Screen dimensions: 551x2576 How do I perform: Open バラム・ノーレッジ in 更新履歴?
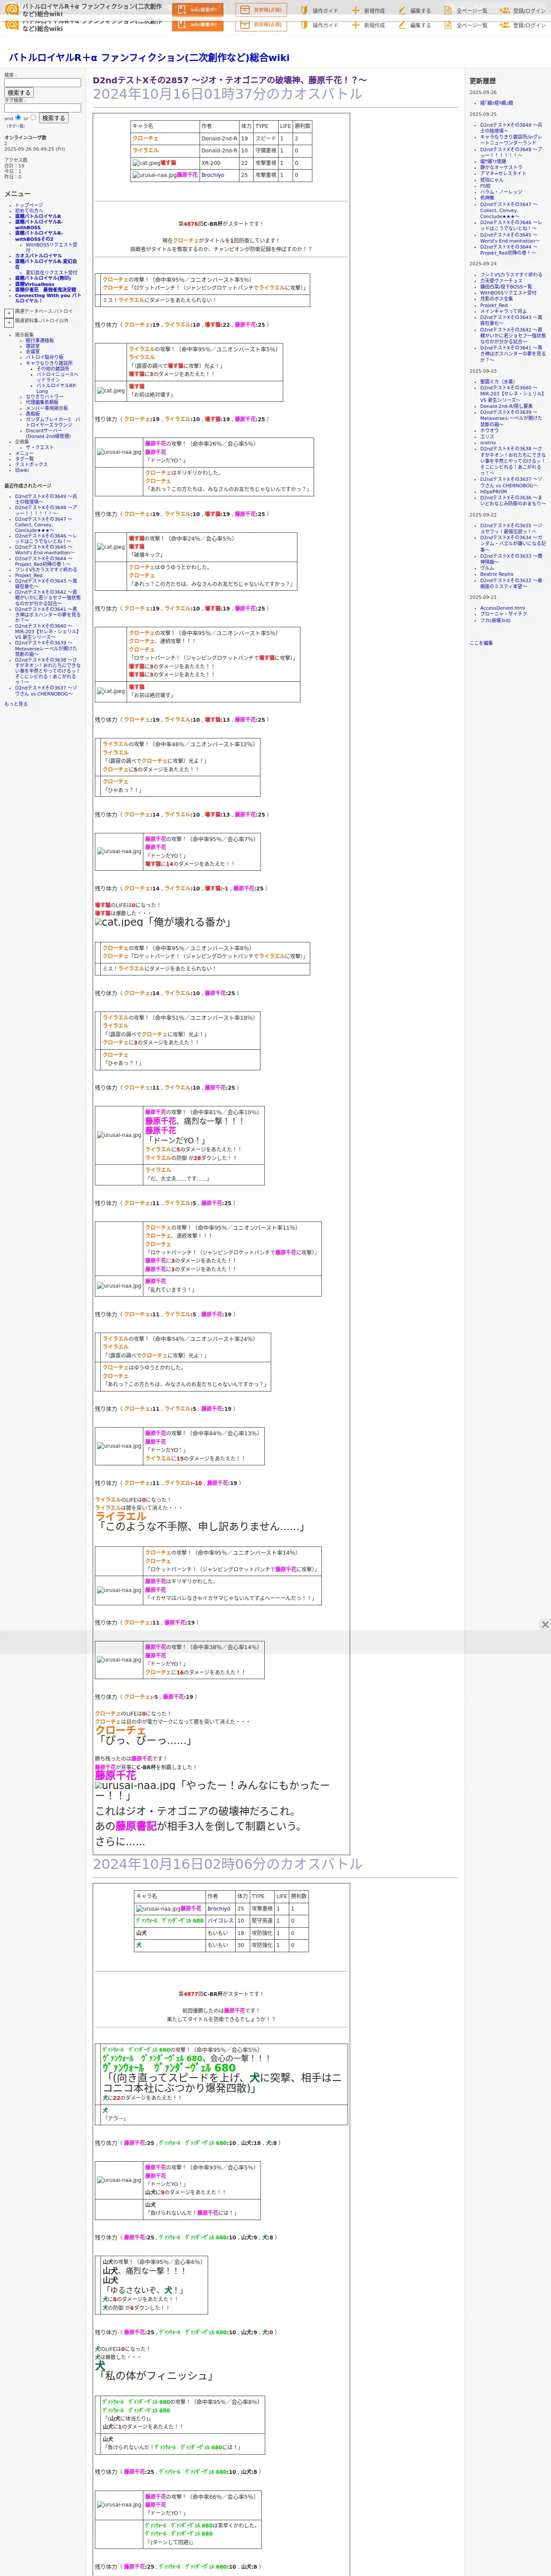pyautogui.click(x=501, y=192)
